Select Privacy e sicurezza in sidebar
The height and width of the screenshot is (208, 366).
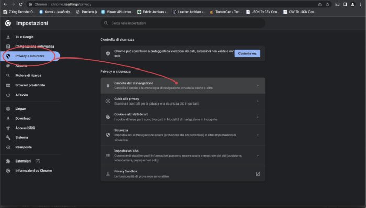click(x=30, y=56)
